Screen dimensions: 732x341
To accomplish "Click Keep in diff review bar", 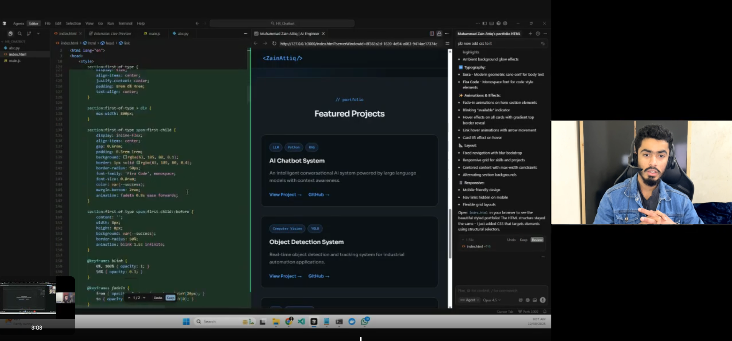I will tap(171, 298).
